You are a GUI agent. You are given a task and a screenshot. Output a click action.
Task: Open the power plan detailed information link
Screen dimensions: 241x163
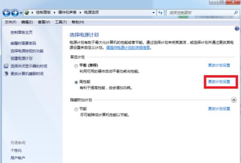(x=128, y=47)
